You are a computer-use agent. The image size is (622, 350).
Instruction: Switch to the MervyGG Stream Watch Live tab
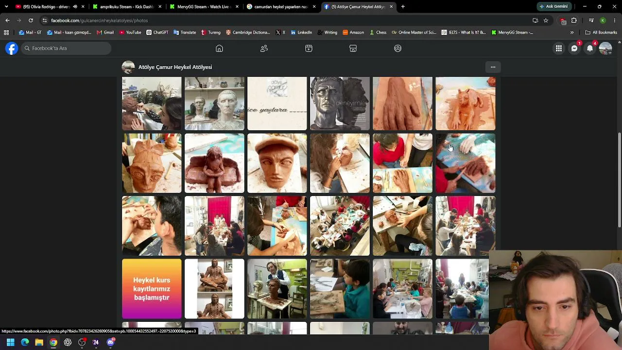click(x=204, y=7)
